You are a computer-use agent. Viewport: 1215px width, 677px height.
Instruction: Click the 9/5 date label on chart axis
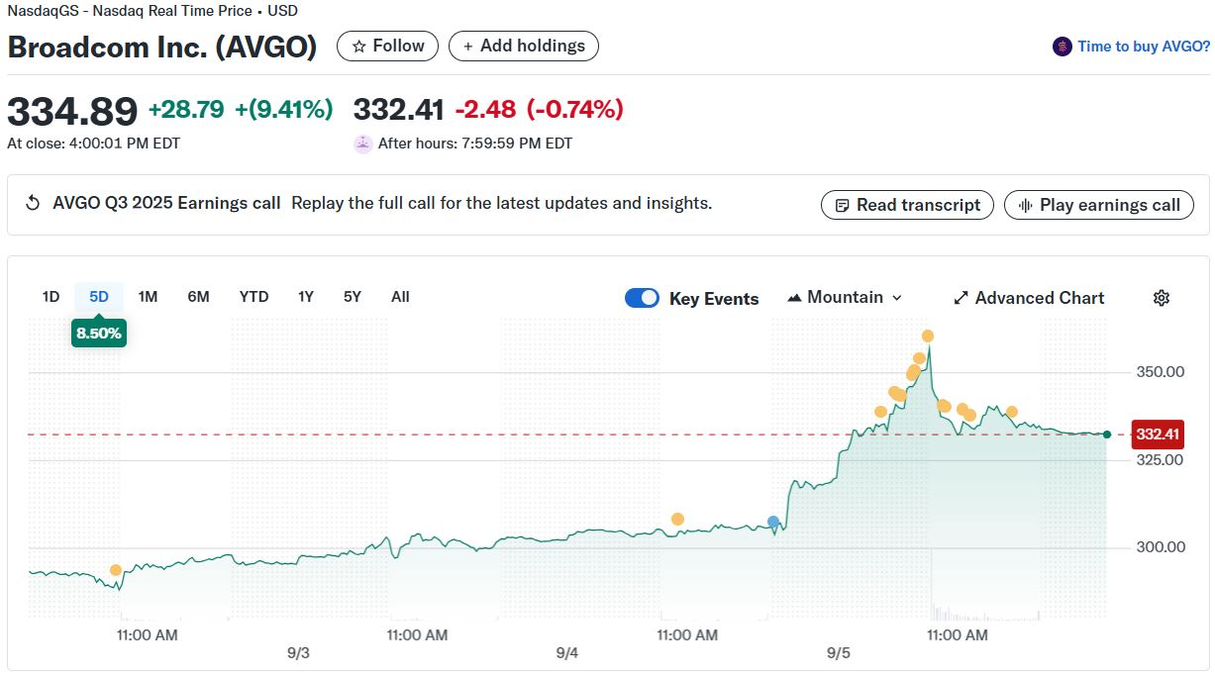(x=838, y=653)
